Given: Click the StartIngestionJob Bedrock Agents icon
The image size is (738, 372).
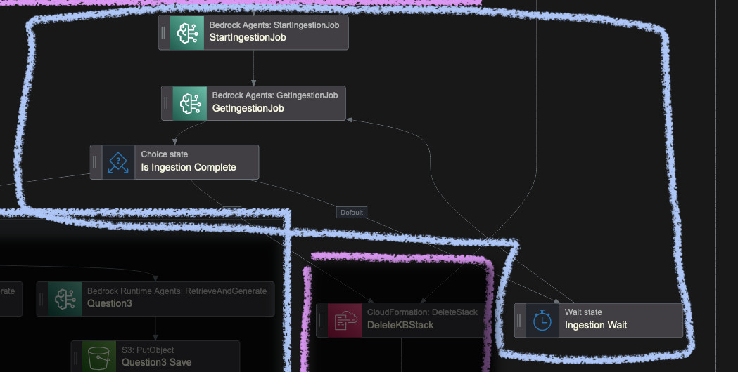Looking at the screenshot, I should (x=187, y=33).
